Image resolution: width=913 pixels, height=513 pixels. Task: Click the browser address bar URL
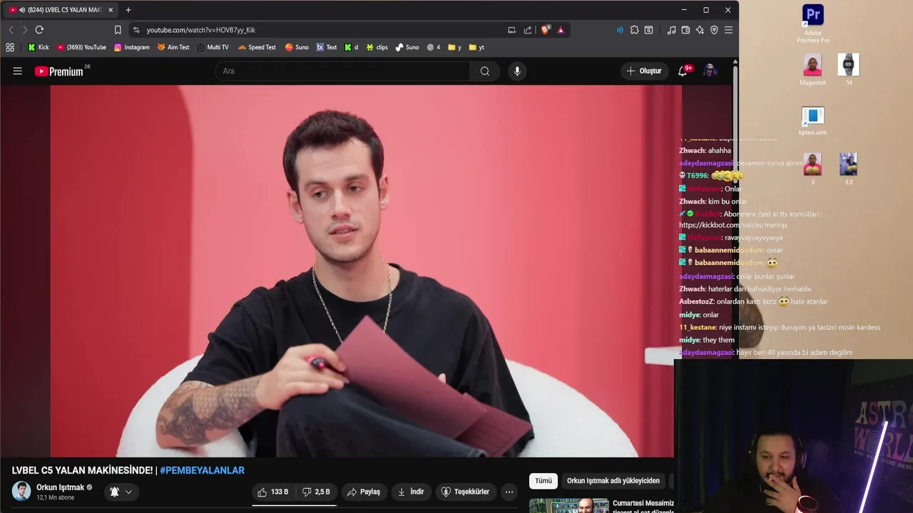point(201,30)
